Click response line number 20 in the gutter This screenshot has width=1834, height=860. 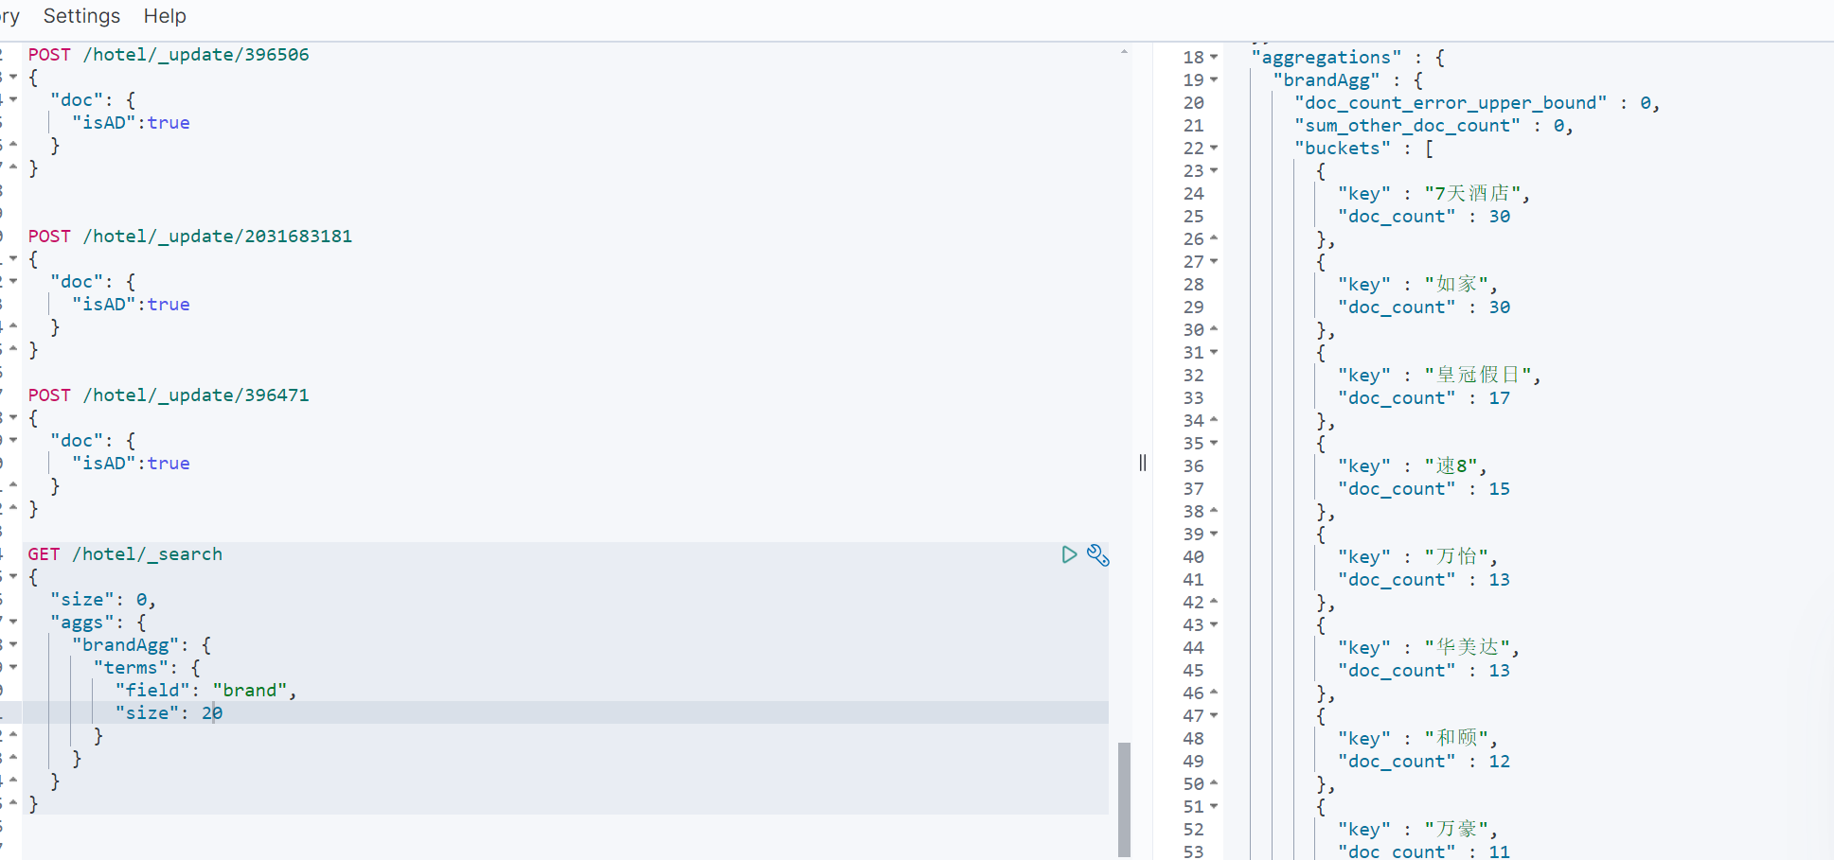(x=1194, y=103)
